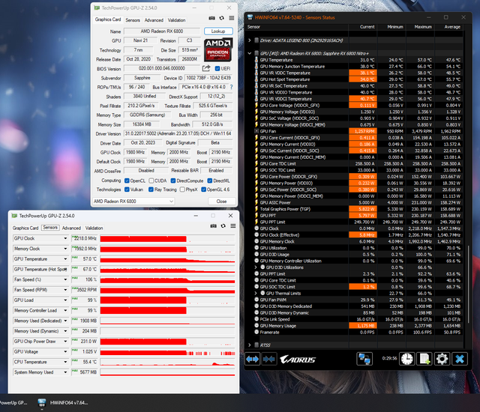The image size is (480, 412).
Task: Click the Close button in GPU-Z Graphics Card window
Action: tap(222, 201)
